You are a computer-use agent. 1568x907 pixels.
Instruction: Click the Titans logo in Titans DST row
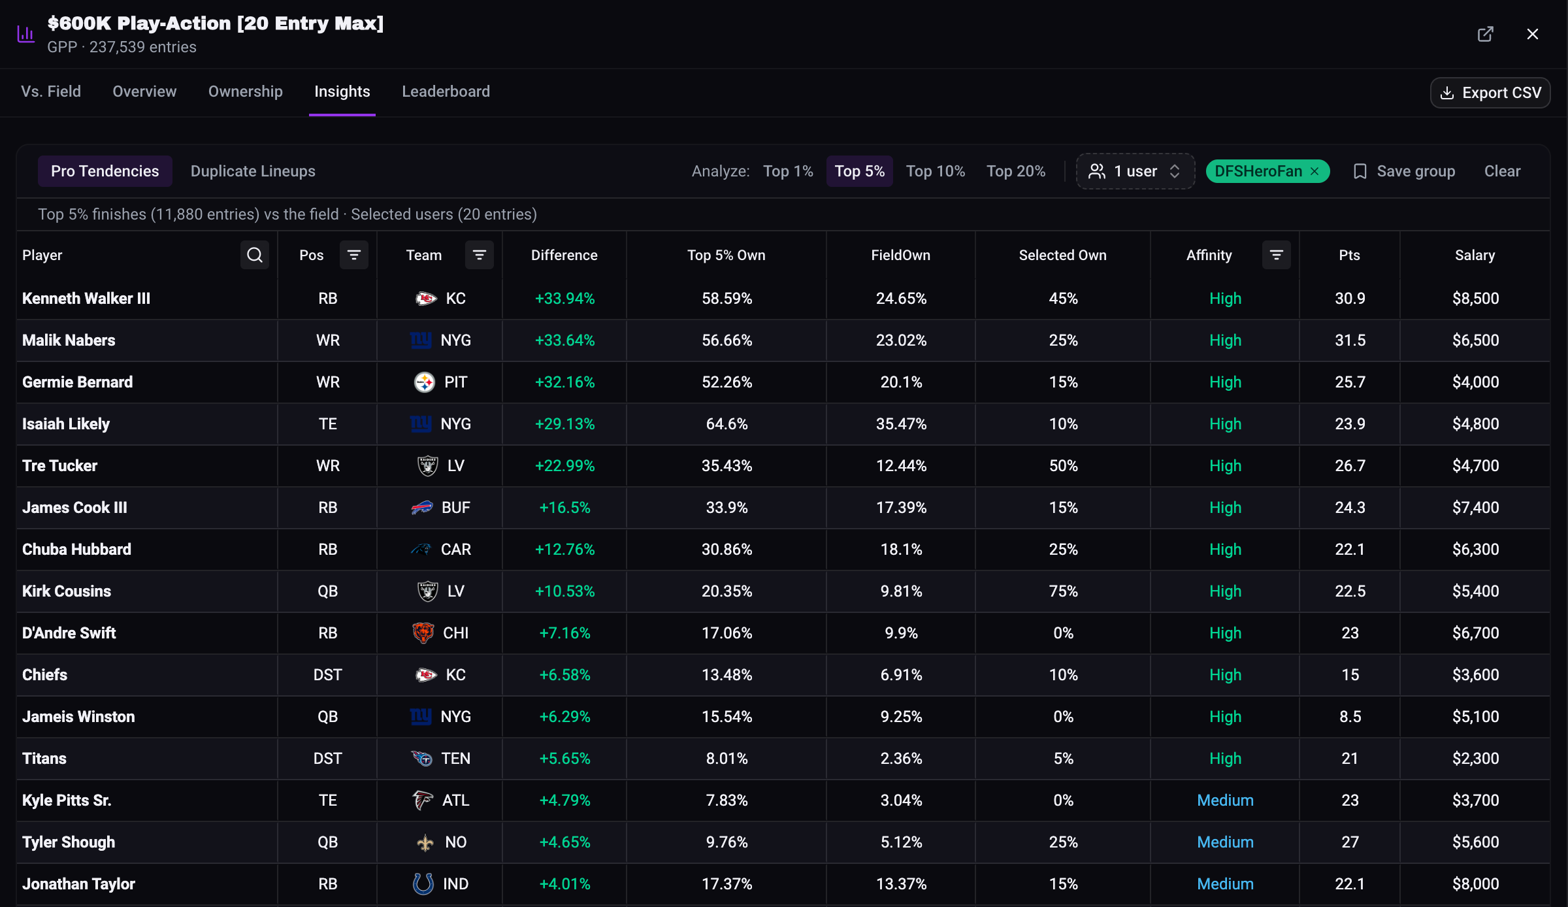[x=421, y=759]
